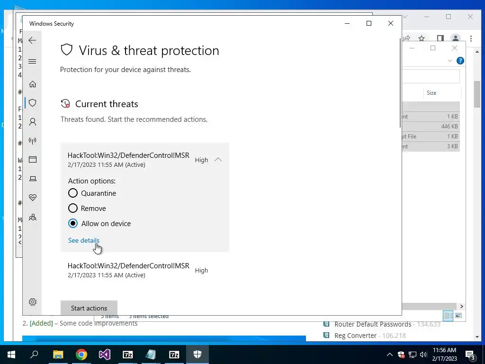Click Chrome share page icon
Viewport: 485px width, 364px height.
tap(407, 38)
